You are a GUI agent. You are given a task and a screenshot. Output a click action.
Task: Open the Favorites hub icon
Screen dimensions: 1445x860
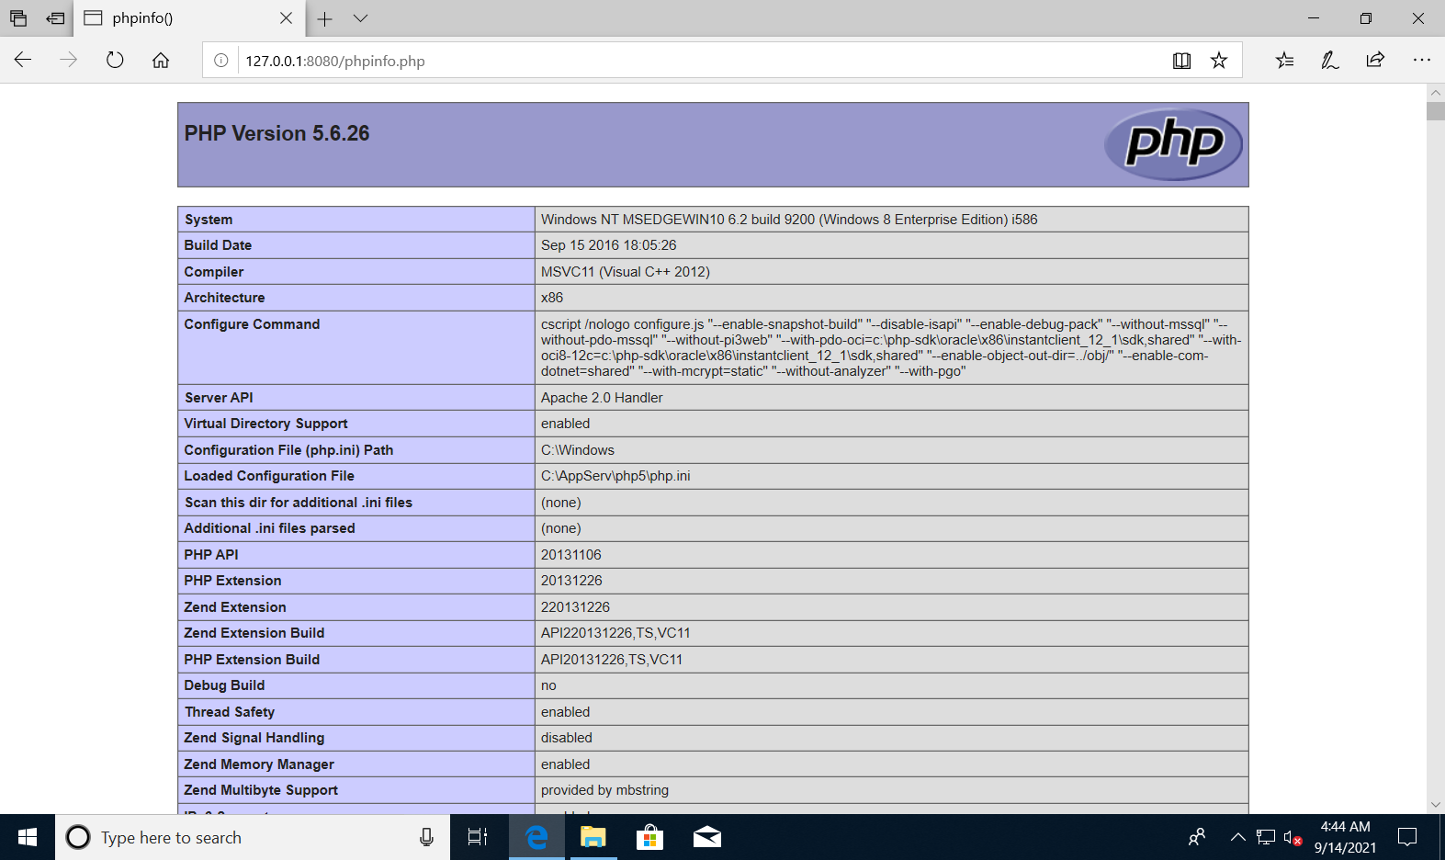[1284, 61]
